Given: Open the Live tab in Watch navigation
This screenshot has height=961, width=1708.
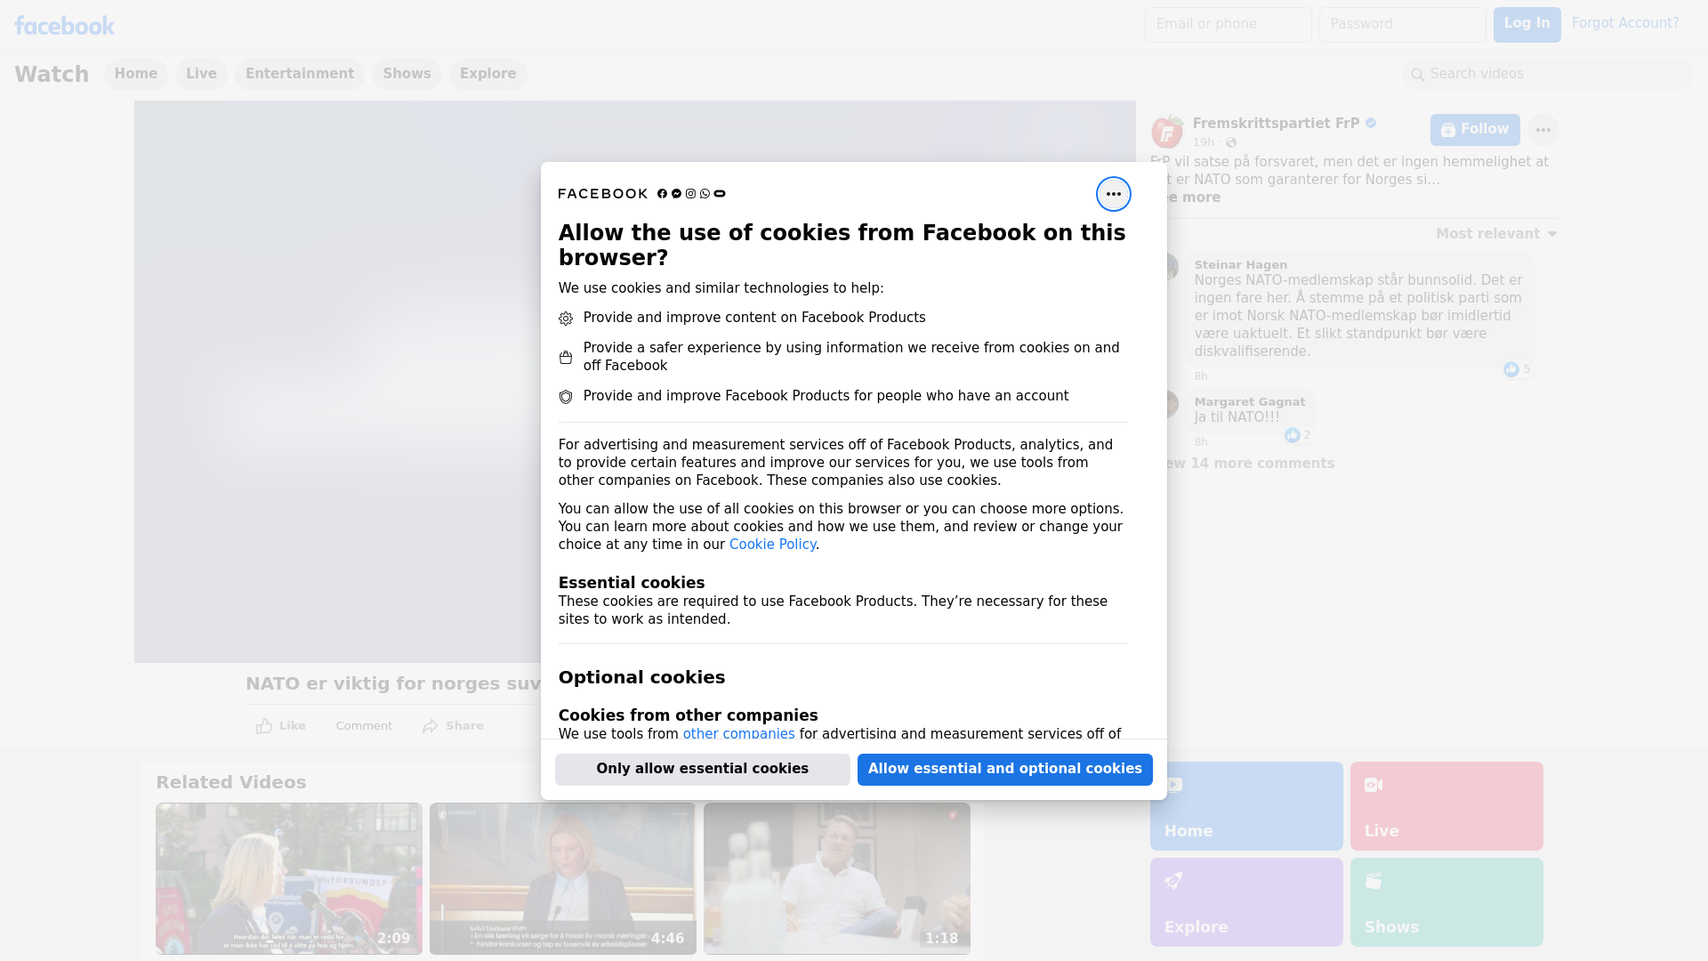Looking at the screenshot, I should (201, 75).
